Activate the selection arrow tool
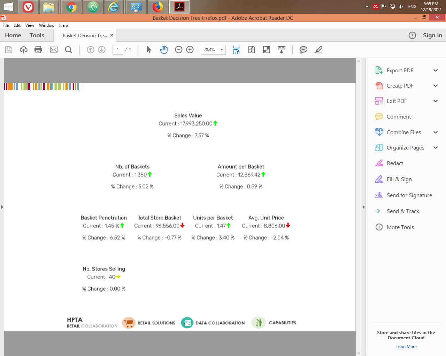446x356 pixels. pos(148,49)
